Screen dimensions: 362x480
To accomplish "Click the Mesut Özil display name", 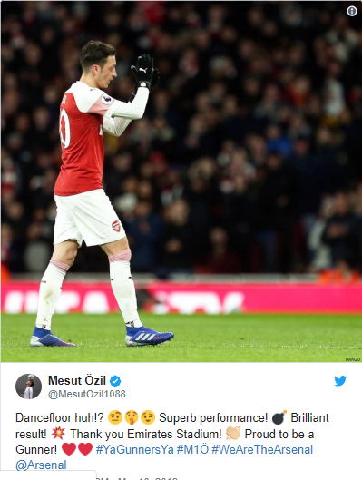I will point(77,381).
